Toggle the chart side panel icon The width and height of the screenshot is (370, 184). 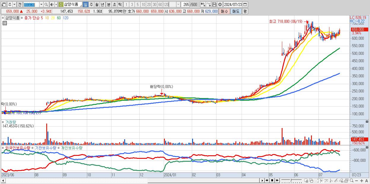pos(4,4)
